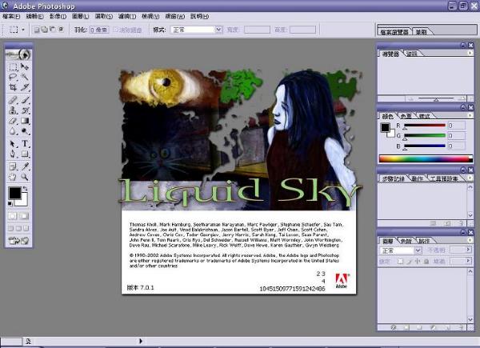
Task: Select the Path Selection arrow tool
Action: 13,143
